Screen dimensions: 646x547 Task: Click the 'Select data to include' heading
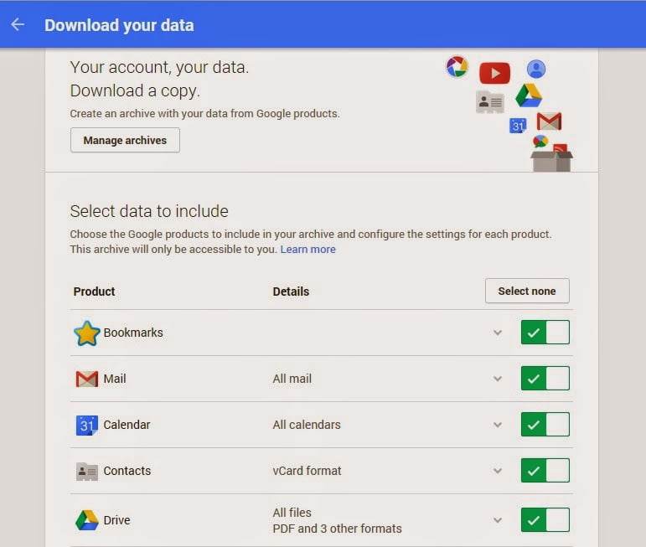point(149,211)
